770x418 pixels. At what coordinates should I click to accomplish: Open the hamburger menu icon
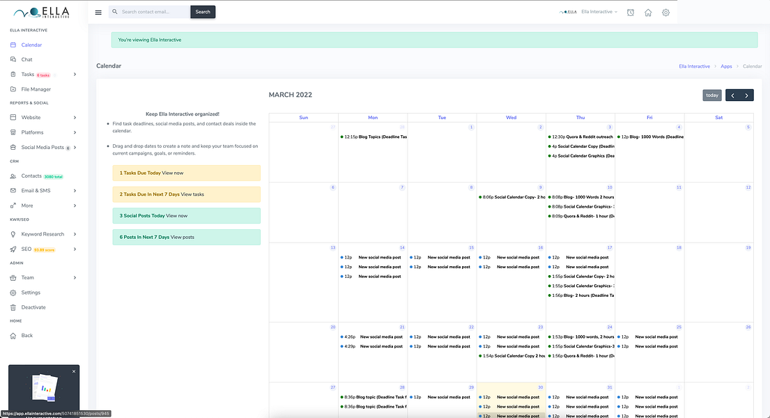pyautogui.click(x=98, y=13)
